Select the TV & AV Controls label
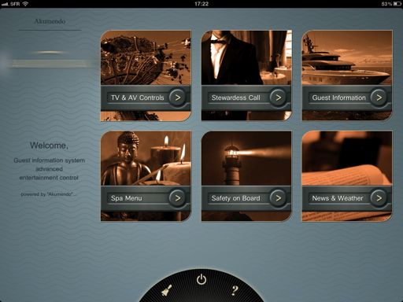The height and width of the screenshot is (302, 403). point(138,98)
